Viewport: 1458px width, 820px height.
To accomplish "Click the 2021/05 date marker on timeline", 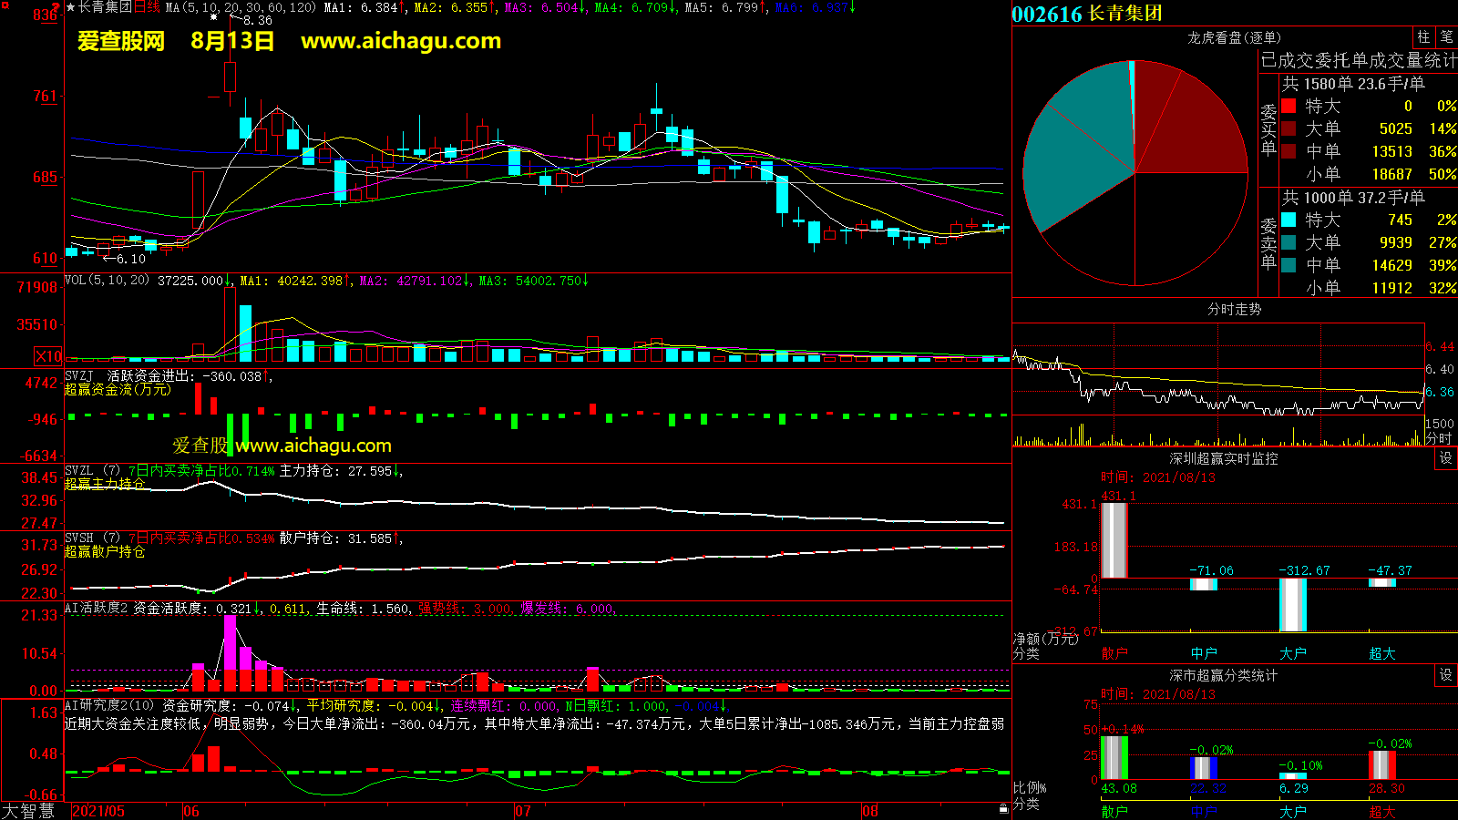I will point(98,811).
